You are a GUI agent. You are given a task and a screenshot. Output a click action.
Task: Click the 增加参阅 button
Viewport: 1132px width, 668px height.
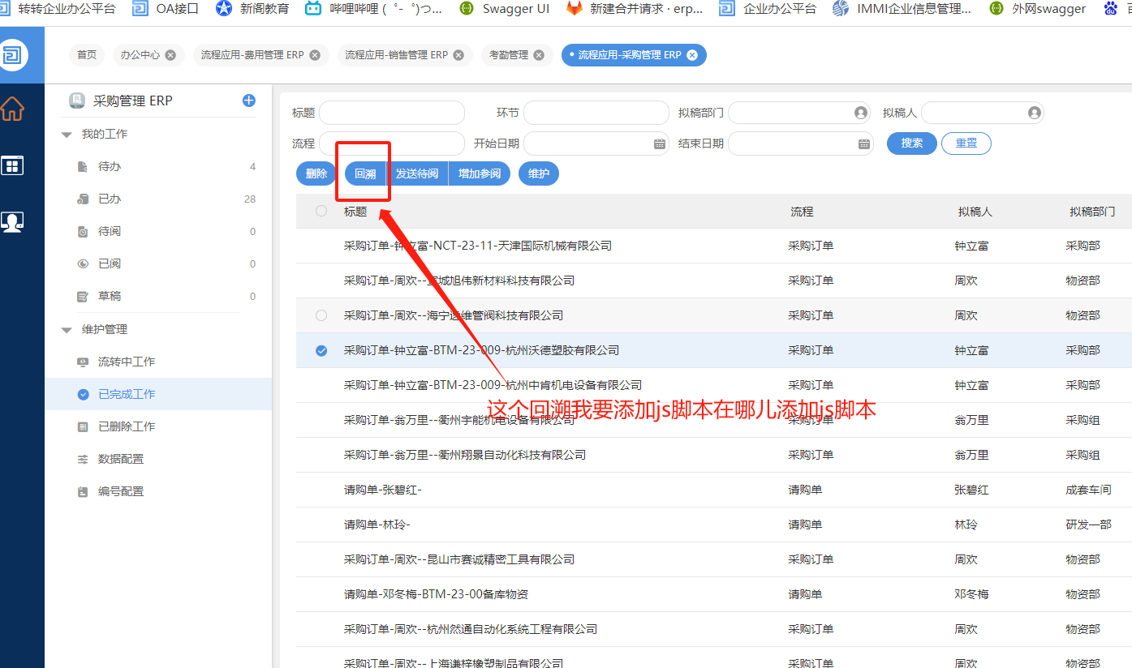tap(480, 173)
